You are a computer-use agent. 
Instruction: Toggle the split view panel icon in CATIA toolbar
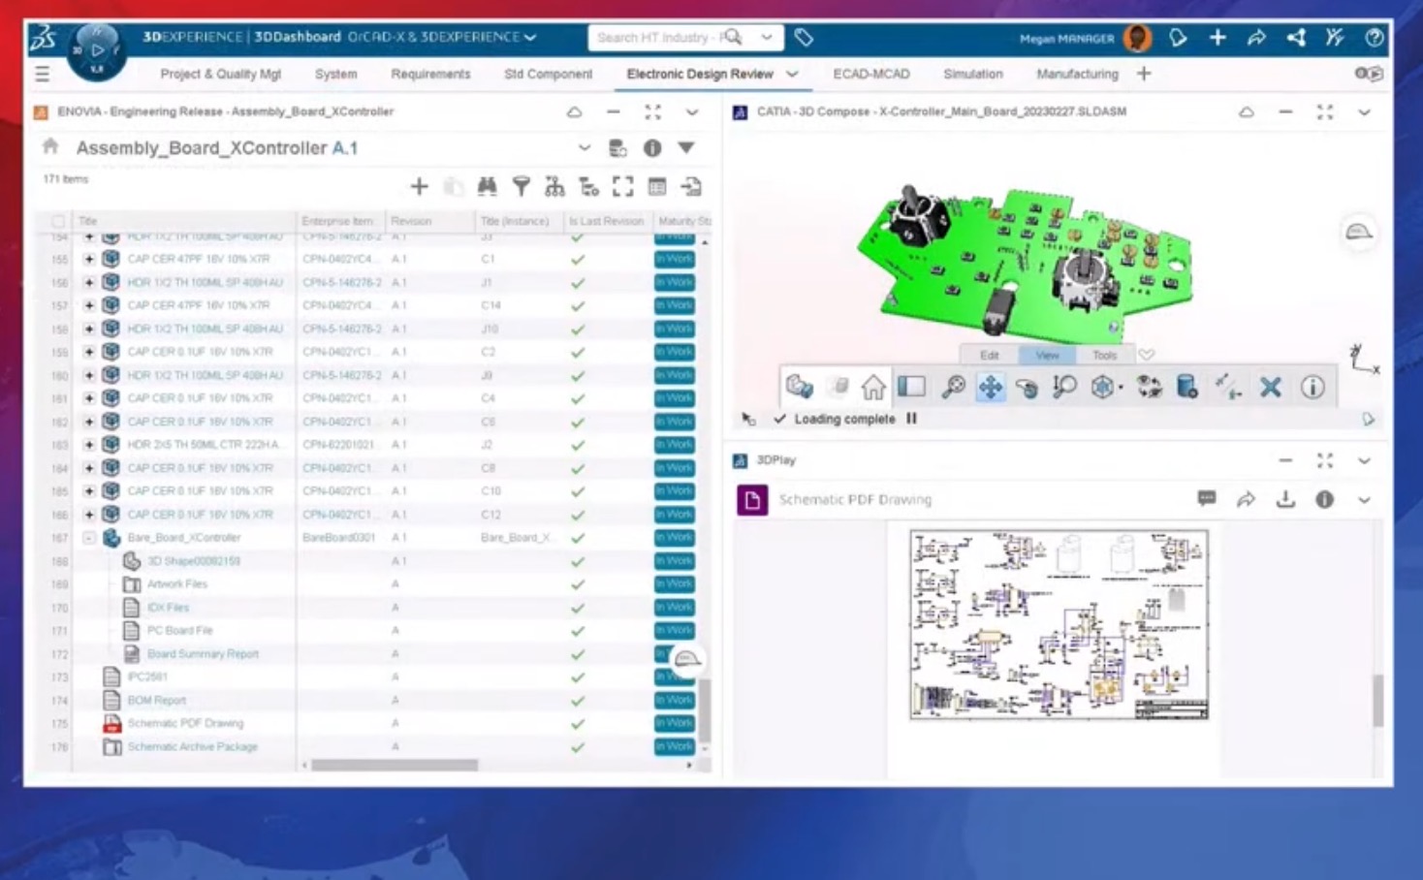[x=911, y=388]
